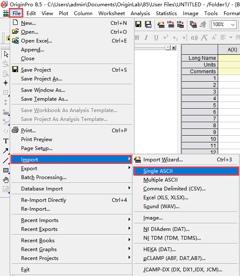Click the Comments row label
This screenshot has width=240, height=276.
200,72
